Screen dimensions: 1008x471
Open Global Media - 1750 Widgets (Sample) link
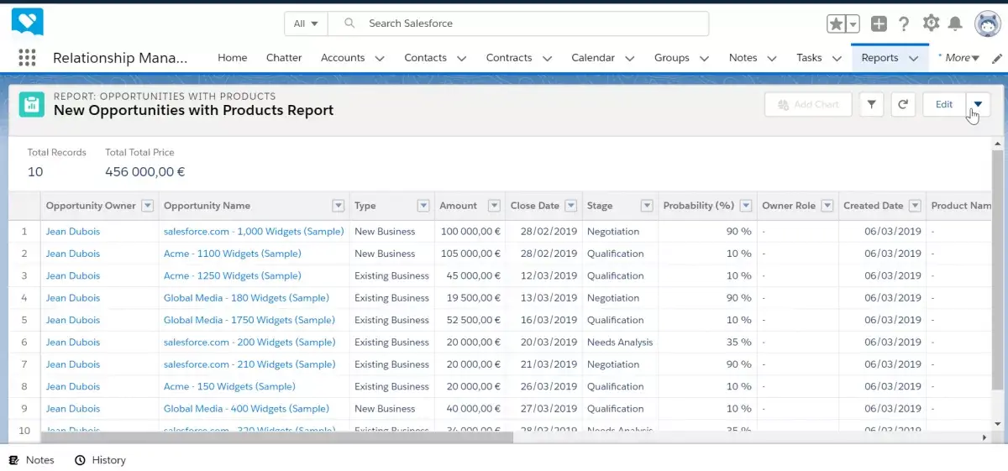[x=249, y=320]
